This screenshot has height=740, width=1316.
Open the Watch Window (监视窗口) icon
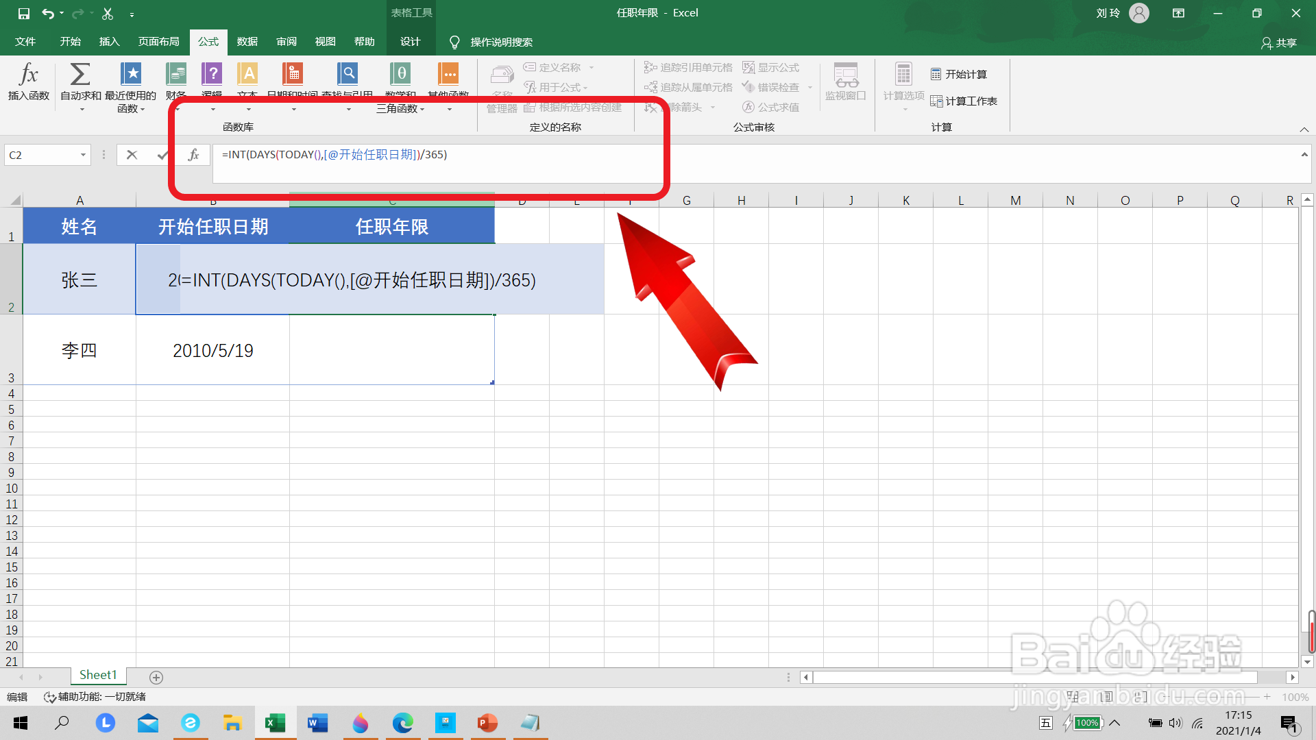[x=845, y=75]
